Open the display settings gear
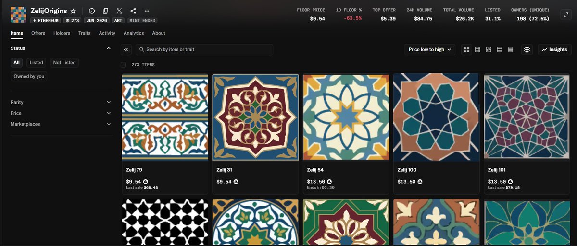Screen dimensions: 577x246 pyautogui.click(x=527, y=49)
